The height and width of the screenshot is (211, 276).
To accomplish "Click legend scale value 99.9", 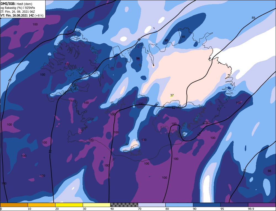I will click(x=251, y=209).
